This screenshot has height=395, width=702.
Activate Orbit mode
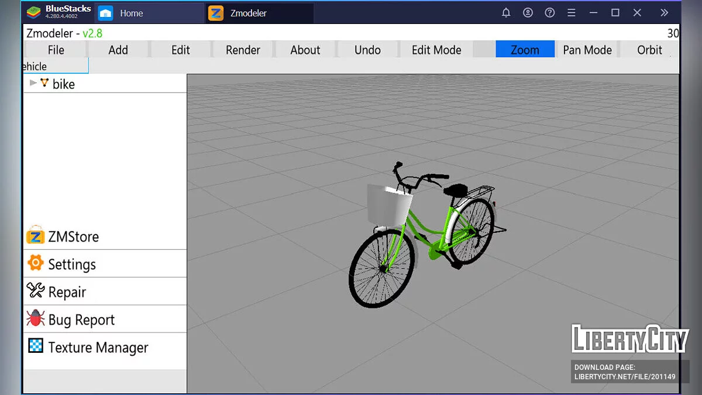[x=650, y=50]
